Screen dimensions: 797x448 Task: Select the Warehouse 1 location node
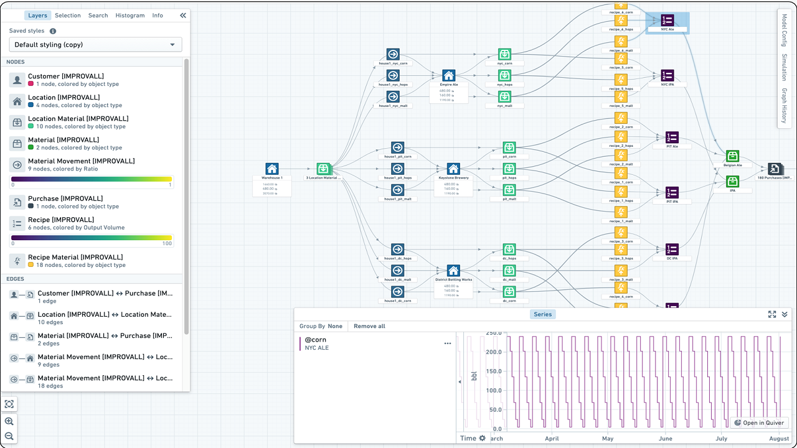[272, 169]
